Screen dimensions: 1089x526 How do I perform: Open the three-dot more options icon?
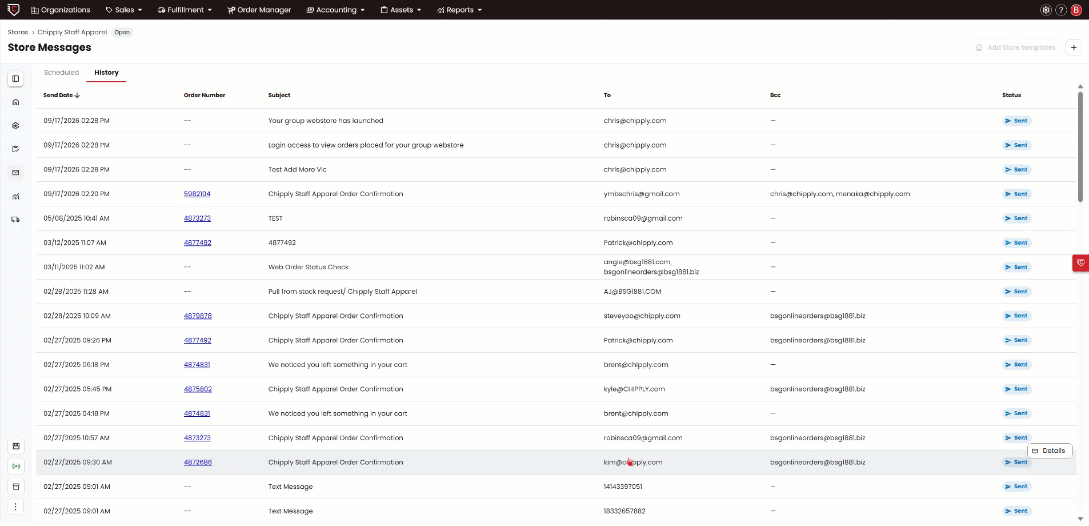coord(16,507)
